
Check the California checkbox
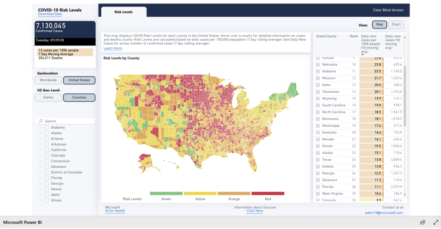tap(47, 150)
